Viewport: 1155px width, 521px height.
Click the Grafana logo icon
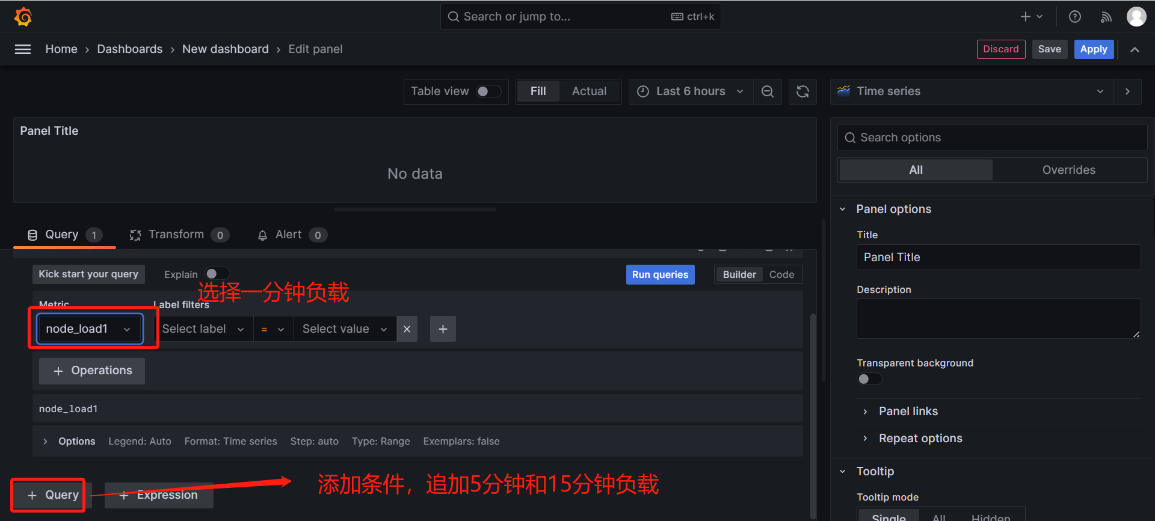23,17
